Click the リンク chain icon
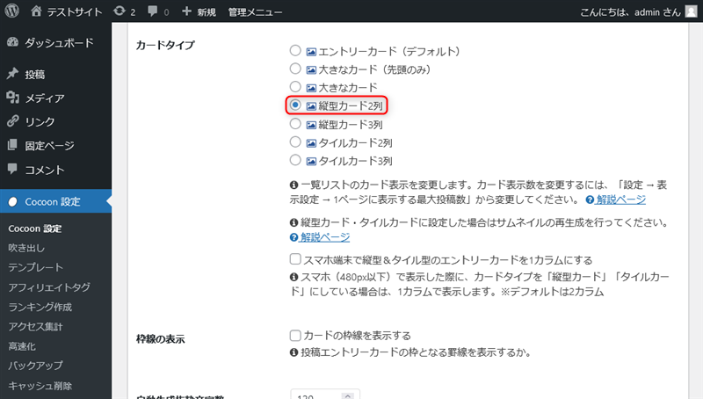Image resolution: width=703 pixels, height=399 pixels. click(12, 121)
